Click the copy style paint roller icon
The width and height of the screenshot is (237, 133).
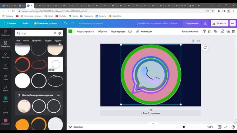pyautogui.click(x=204, y=31)
